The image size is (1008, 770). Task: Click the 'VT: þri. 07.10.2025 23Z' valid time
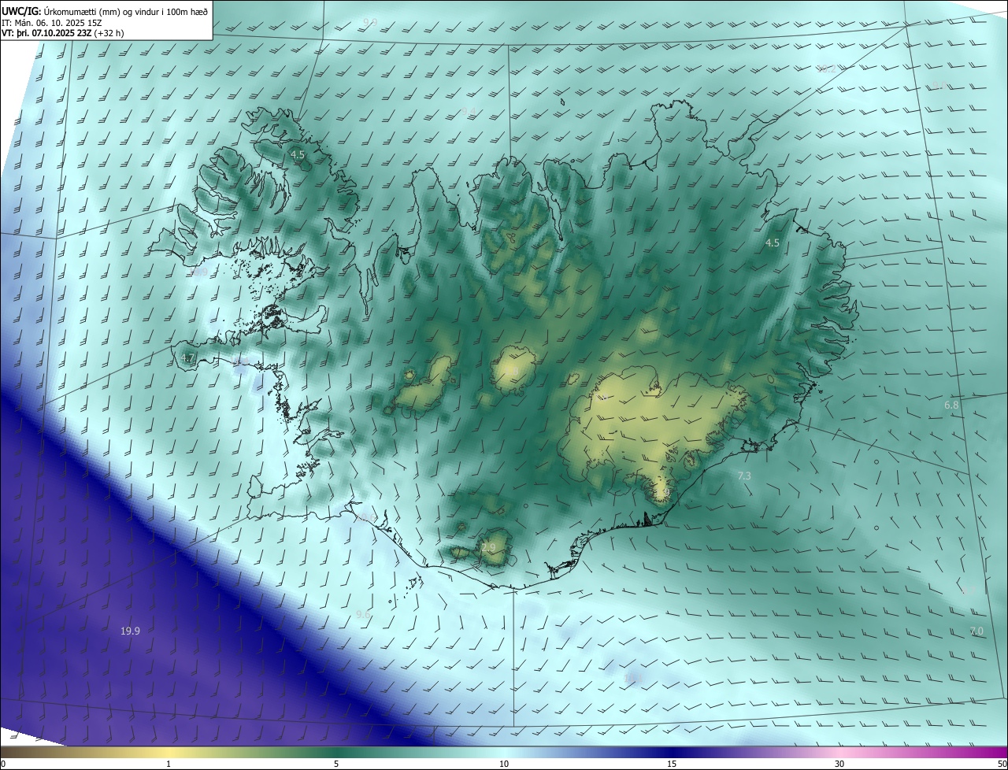pos(46,34)
